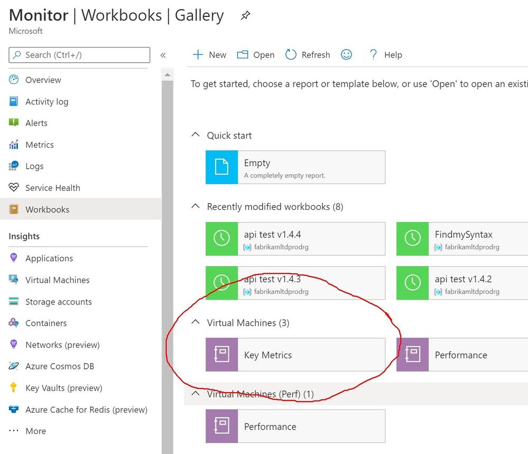Open the api test v1.4.2 workbook
528x454 pixels.
click(462, 283)
